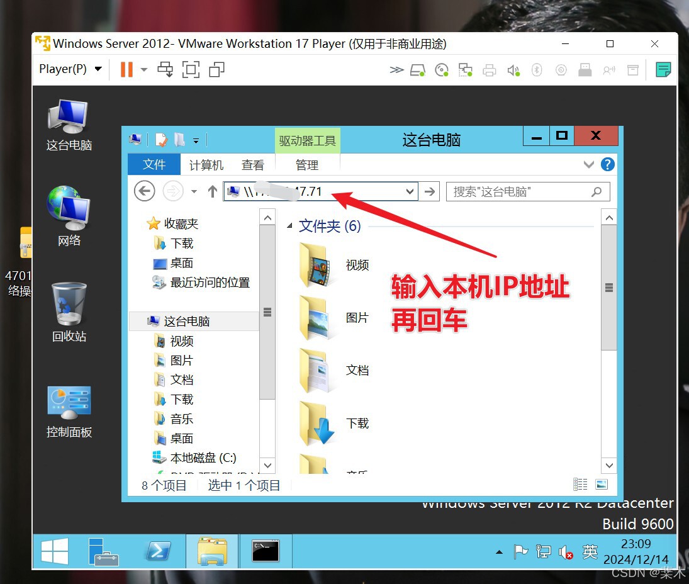Switch to the 查看 ribbon tab
Viewport: 689px width, 584px height.
[x=253, y=166]
